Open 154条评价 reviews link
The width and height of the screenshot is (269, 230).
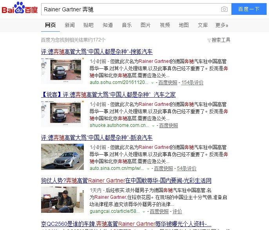(x=192, y=82)
